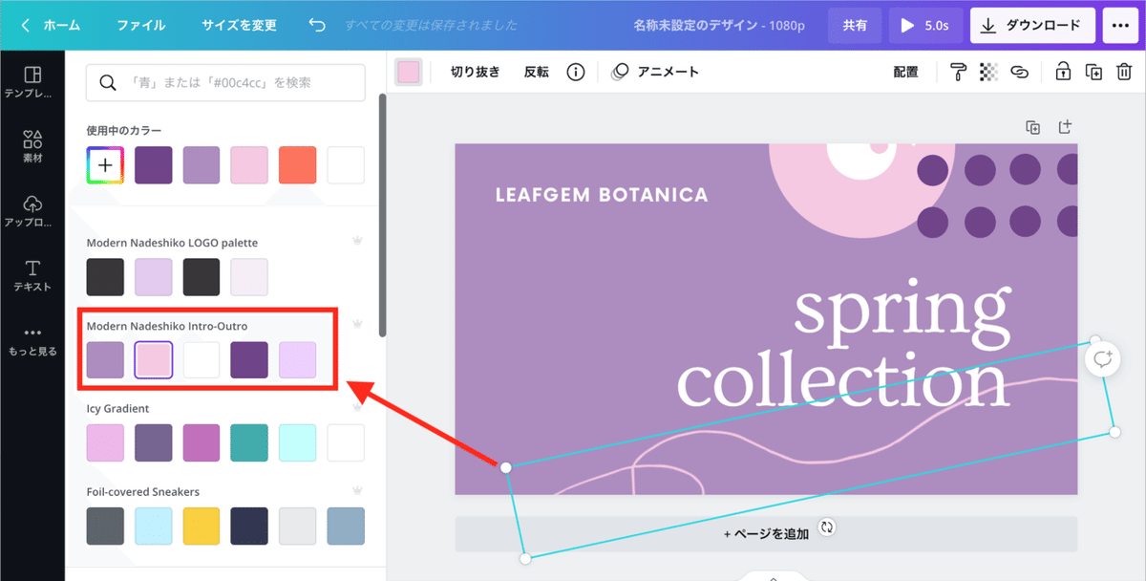
Task: Select the dark purple Intro-Outro swatch
Action: [x=249, y=359]
